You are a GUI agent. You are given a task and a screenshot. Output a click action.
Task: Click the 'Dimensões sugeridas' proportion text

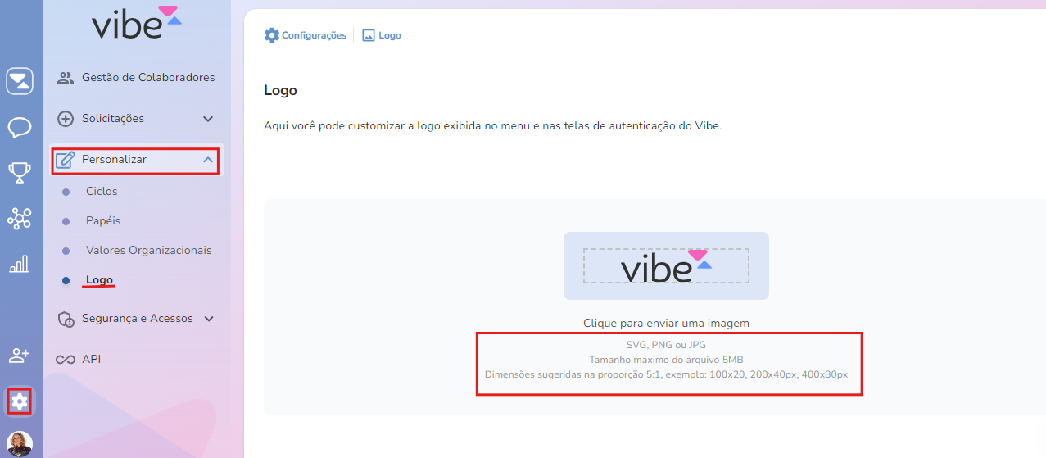(x=666, y=374)
